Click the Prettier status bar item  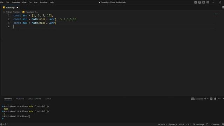pos(215,125)
